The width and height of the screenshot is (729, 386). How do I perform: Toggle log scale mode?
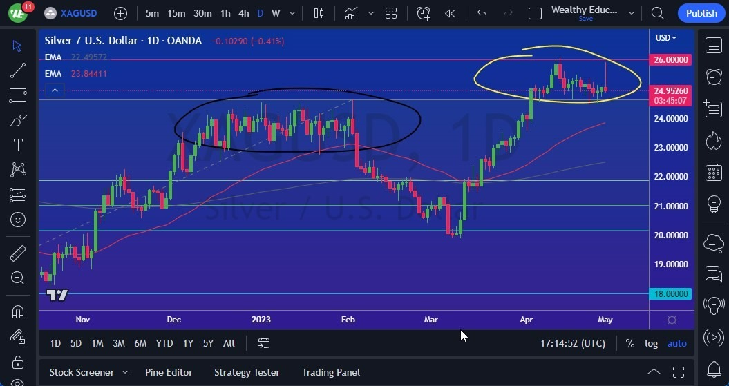(652, 343)
